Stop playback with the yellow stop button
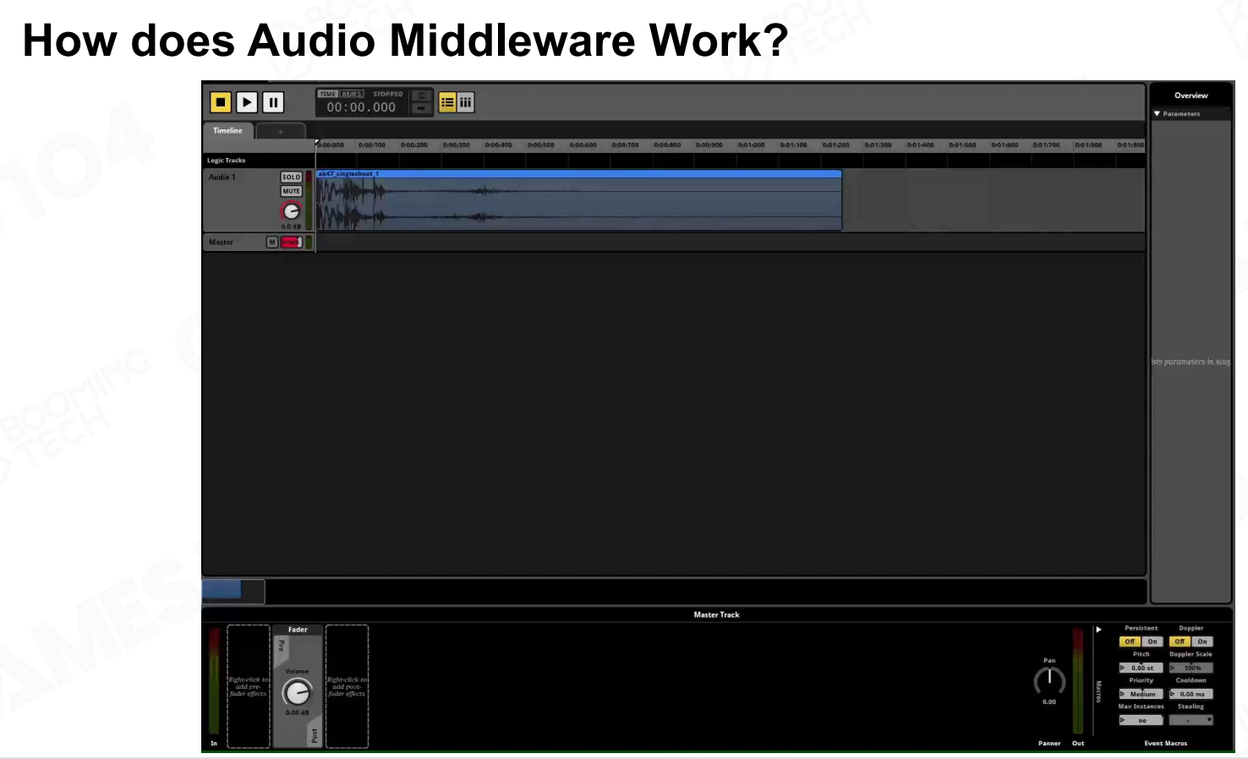Image resolution: width=1248 pixels, height=759 pixels. point(221,102)
